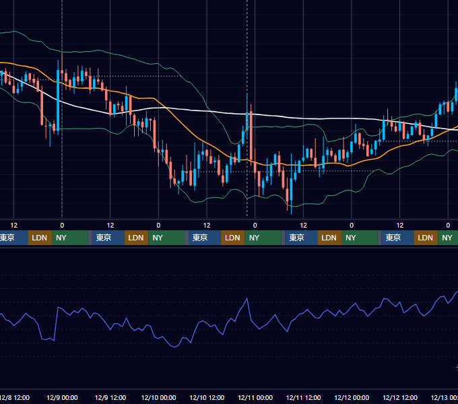Select the LDN session block on 12/8
Screen dimensions: 458x404
point(40,238)
